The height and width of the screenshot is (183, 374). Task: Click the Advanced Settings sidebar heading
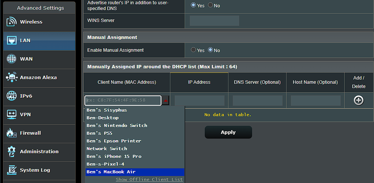click(40, 8)
